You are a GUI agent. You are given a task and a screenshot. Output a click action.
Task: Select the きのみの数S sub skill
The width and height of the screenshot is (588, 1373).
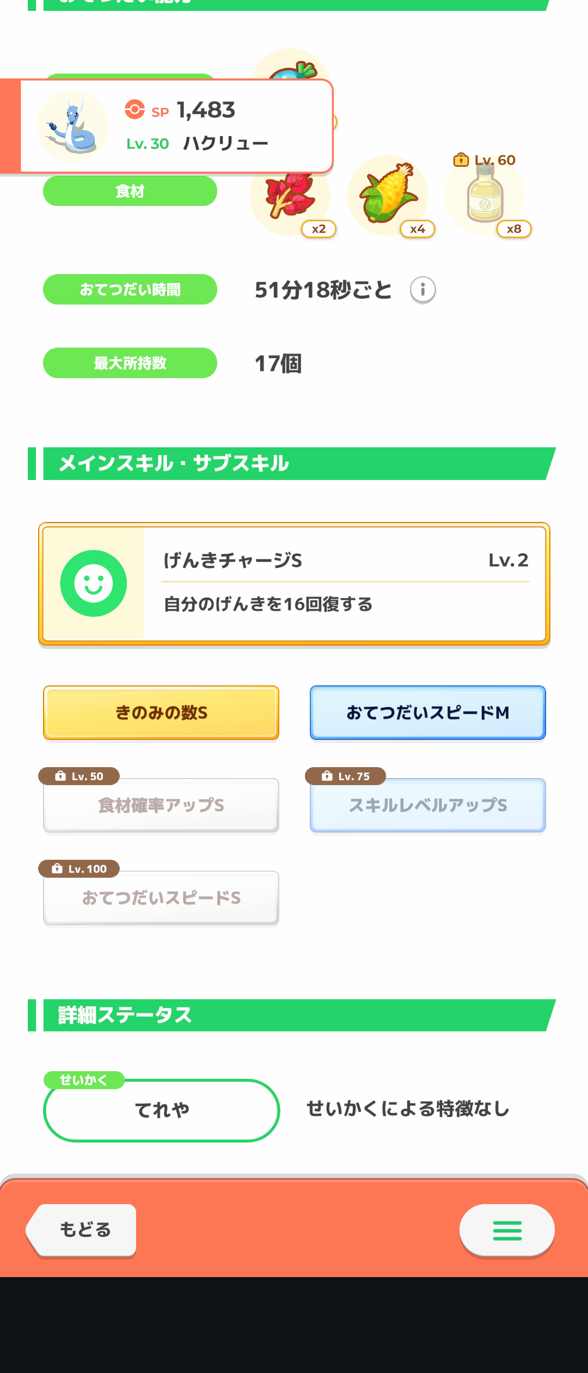[x=161, y=713]
